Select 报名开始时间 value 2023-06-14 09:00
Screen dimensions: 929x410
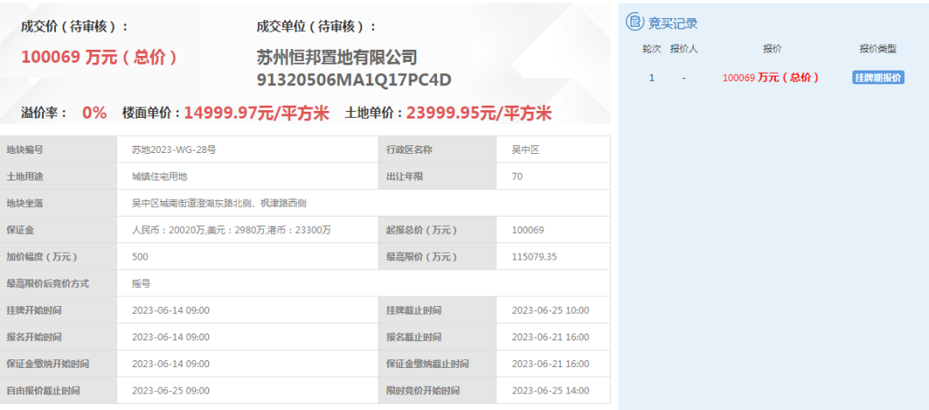tap(170, 337)
